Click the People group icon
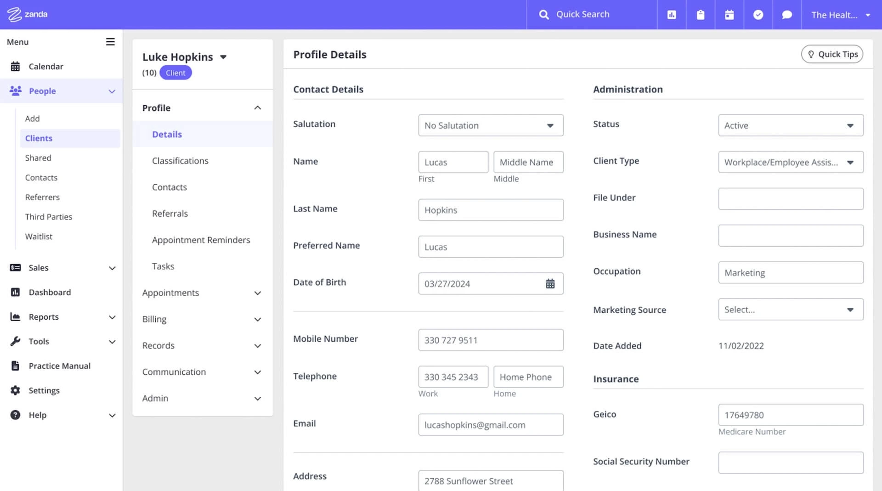Viewport: 882px width, 491px height. [16, 91]
